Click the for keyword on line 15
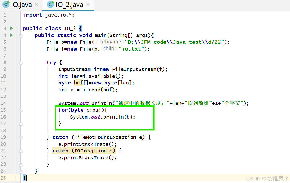This screenshot has height=183, width=290. point(63,110)
